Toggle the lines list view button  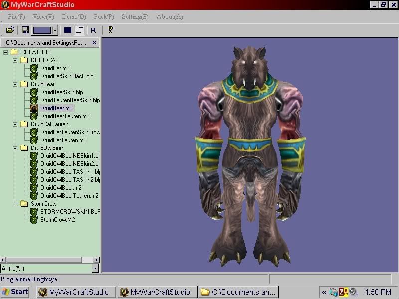pyautogui.click(x=80, y=30)
